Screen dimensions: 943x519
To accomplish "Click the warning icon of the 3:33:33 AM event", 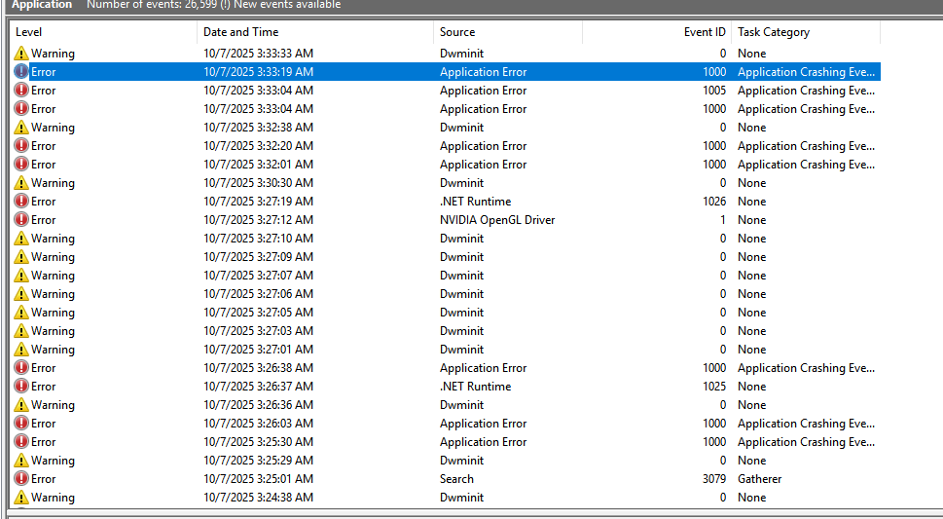I will [21, 54].
